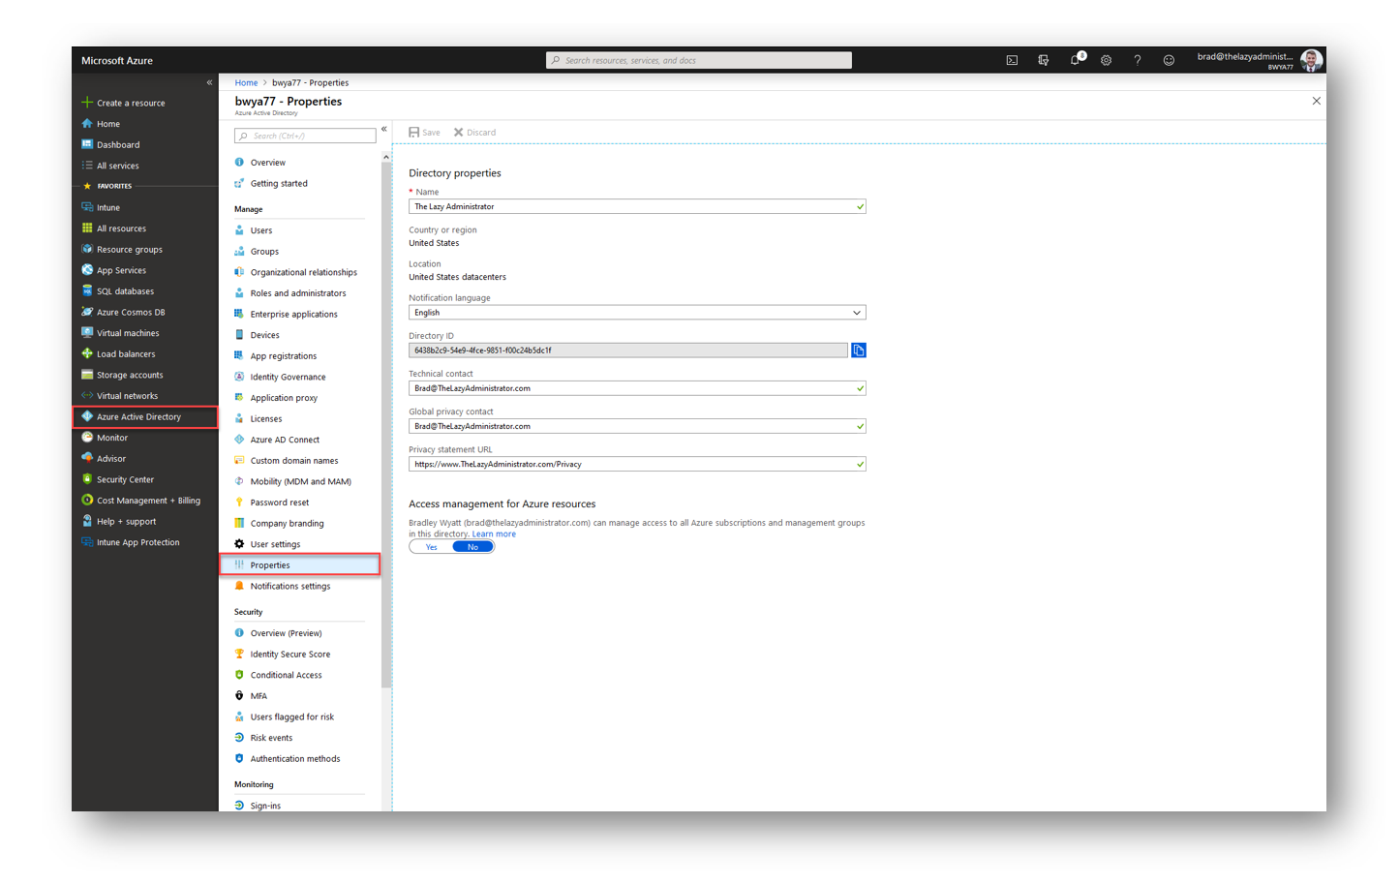1400x884 pixels.
Task: Click the Technical contact email field
Action: (x=637, y=388)
